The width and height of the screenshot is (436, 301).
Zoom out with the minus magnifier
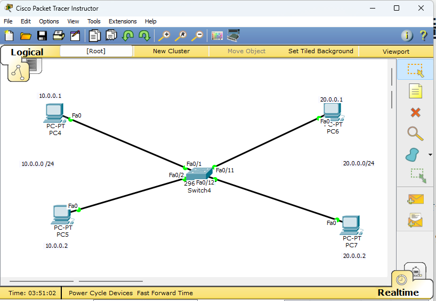pyautogui.click(x=197, y=36)
